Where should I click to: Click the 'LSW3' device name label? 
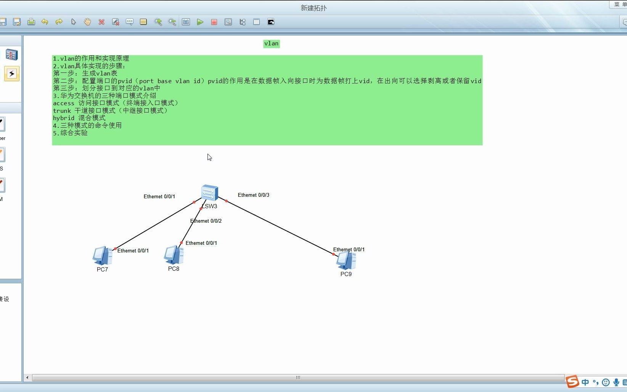(x=209, y=206)
